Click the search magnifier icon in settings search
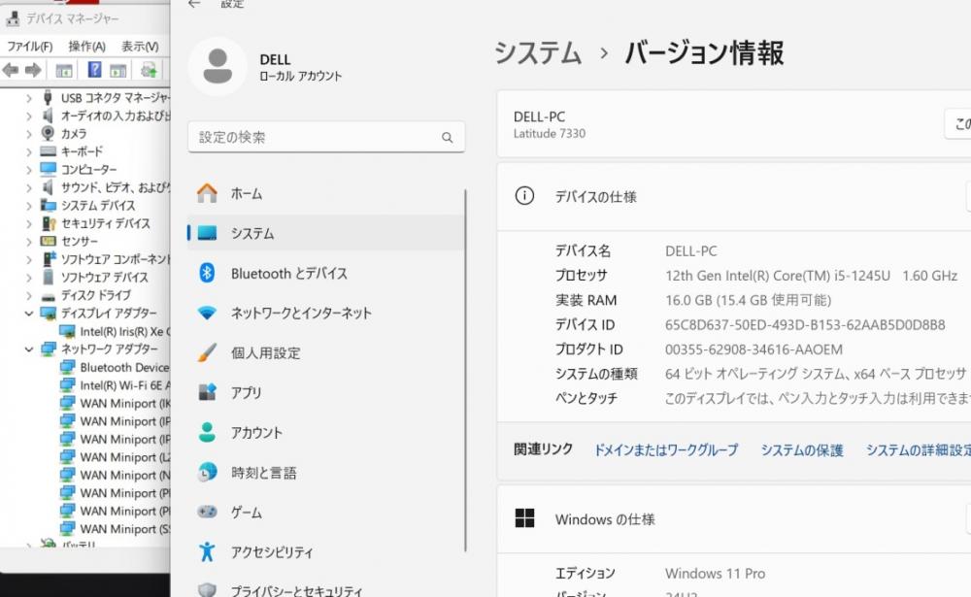971x597 pixels. 447,138
